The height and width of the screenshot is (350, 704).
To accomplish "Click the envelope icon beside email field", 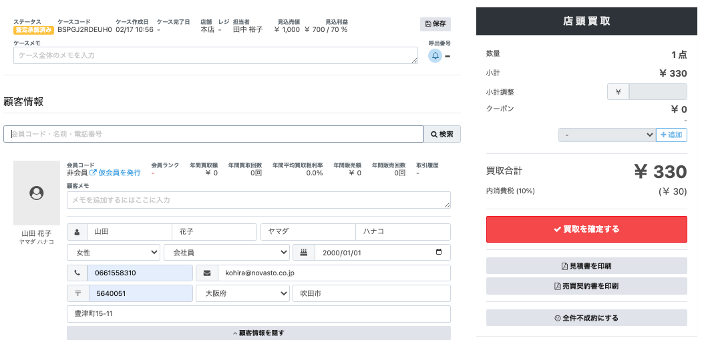I will coord(207,273).
